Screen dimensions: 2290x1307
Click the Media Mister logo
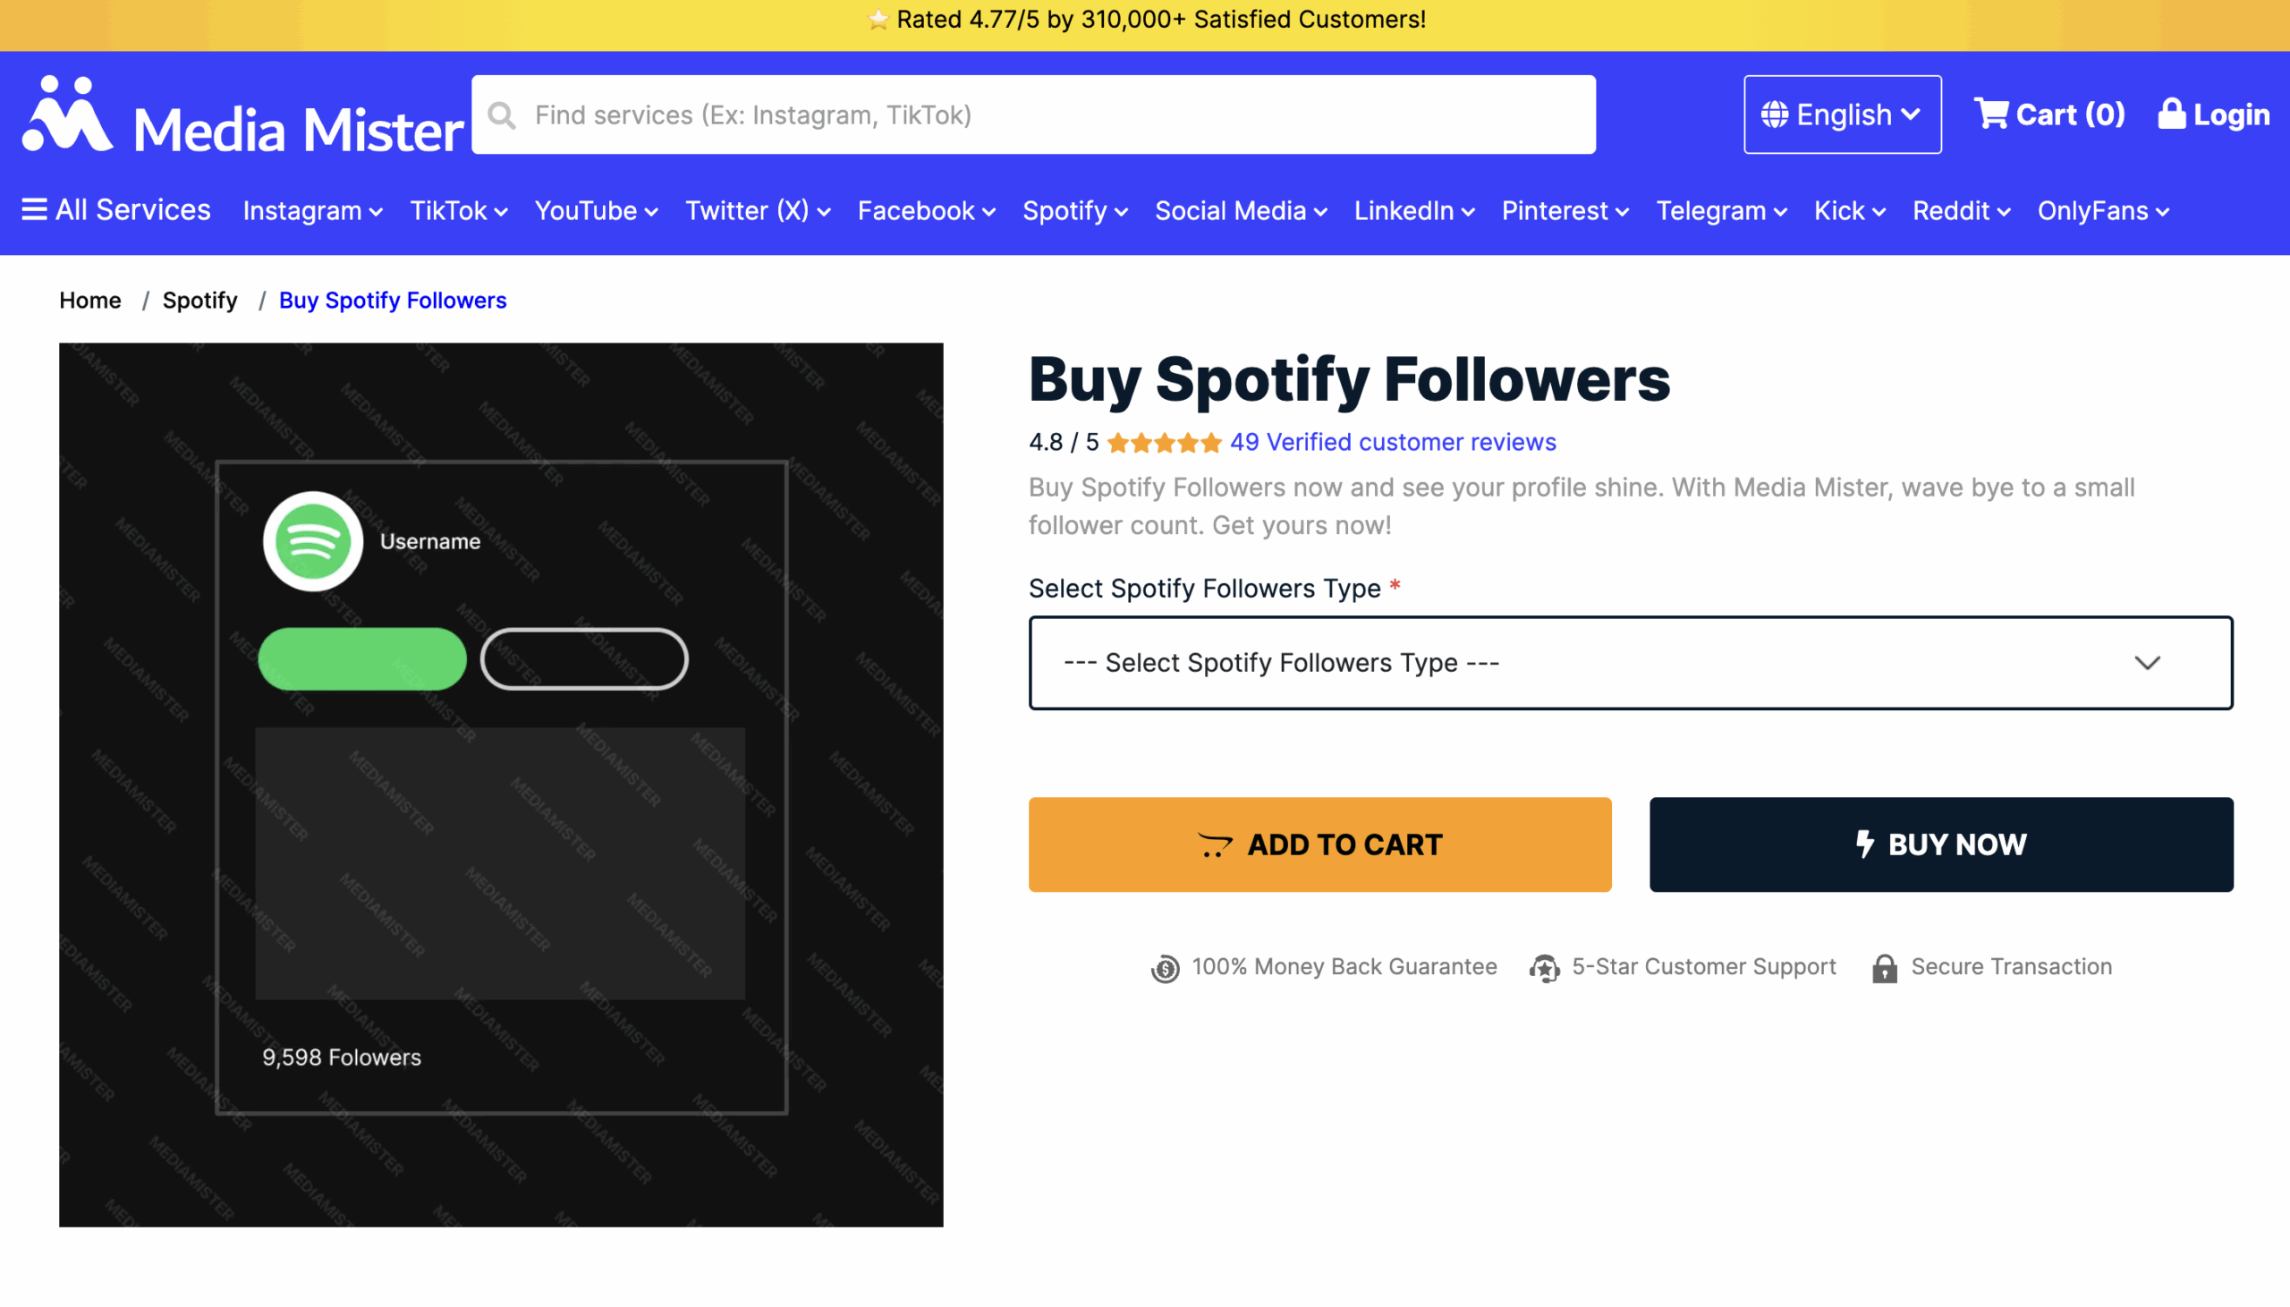242,116
